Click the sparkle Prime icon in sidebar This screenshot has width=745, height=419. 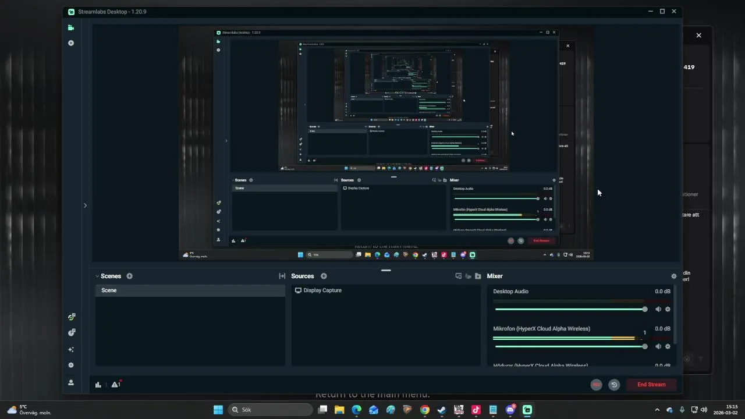tap(71, 349)
